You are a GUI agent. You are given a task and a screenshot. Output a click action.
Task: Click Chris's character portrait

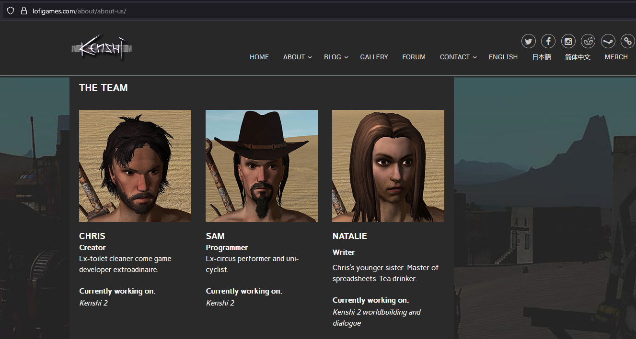pyautogui.click(x=135, y=166)
